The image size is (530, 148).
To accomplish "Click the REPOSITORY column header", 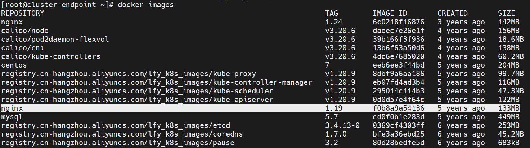I will pyautogui.click(x=23, y=13).
